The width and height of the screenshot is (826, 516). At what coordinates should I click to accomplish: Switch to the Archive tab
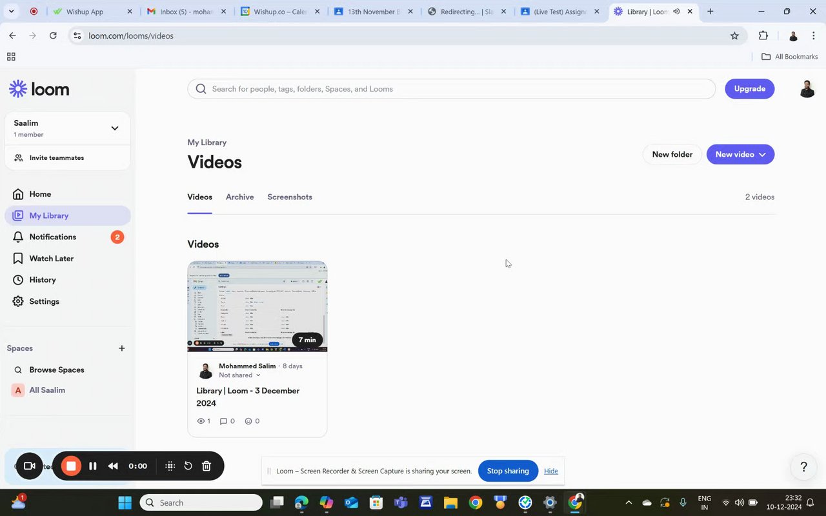(x=239, y=197)
